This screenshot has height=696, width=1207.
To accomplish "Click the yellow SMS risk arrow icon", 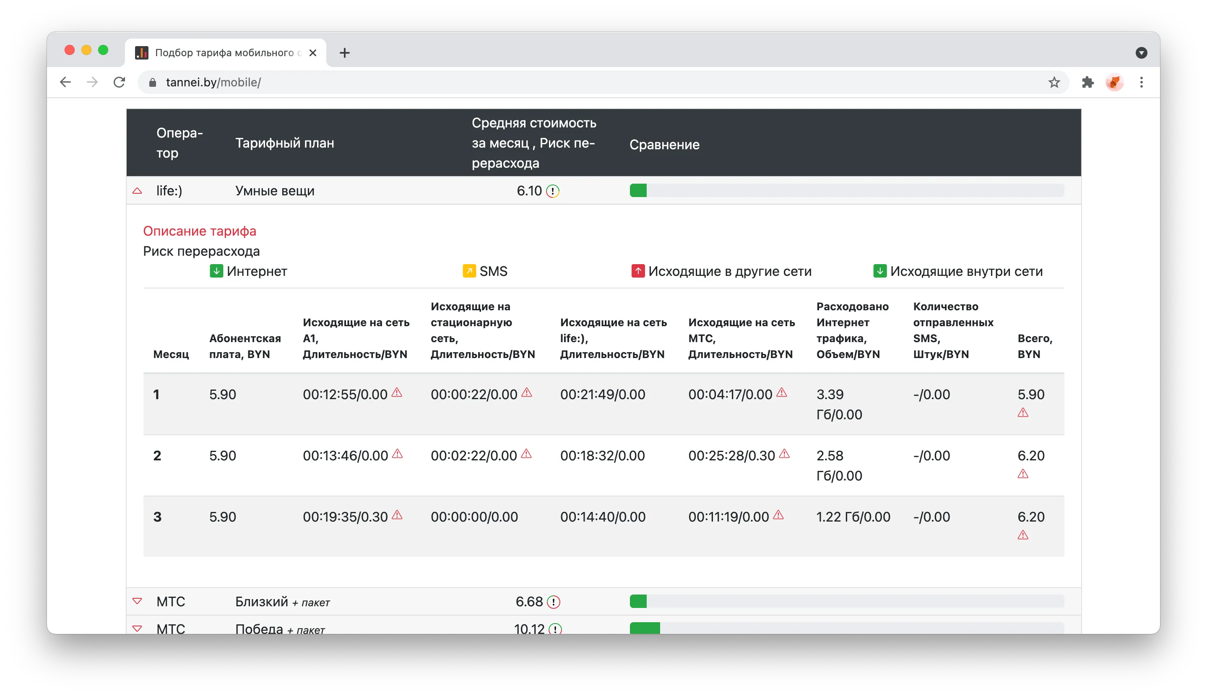I will click(469, 271).
